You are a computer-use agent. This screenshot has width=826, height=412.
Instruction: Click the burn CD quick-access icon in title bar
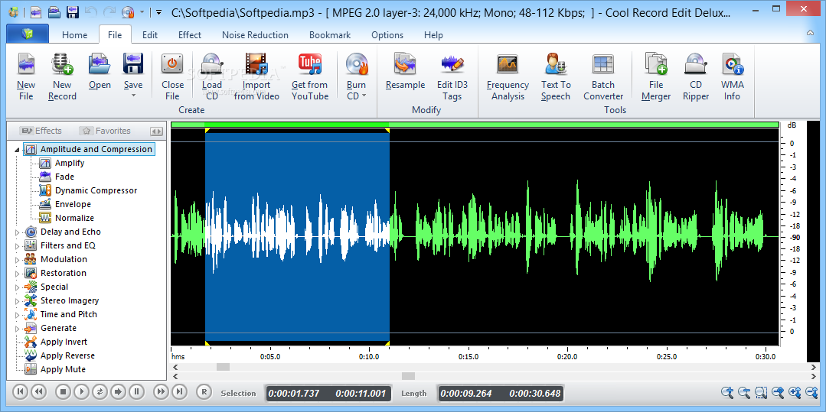click(x=128, y=11)
